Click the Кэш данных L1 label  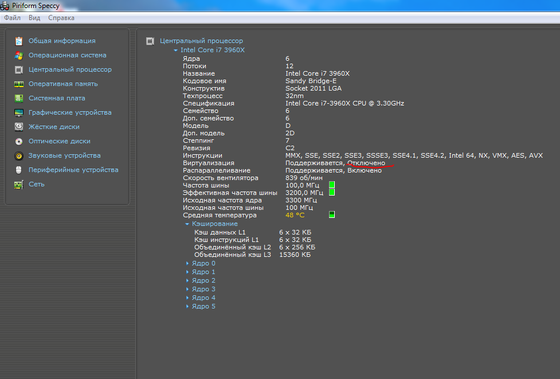220,232
